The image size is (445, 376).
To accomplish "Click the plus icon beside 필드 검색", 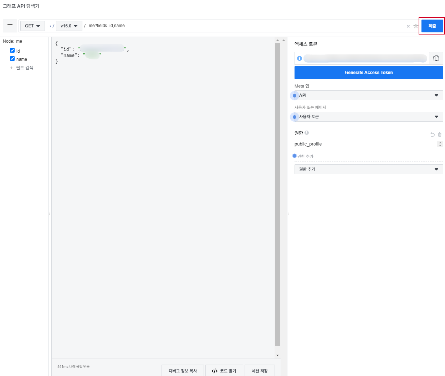I will [11, 68].
